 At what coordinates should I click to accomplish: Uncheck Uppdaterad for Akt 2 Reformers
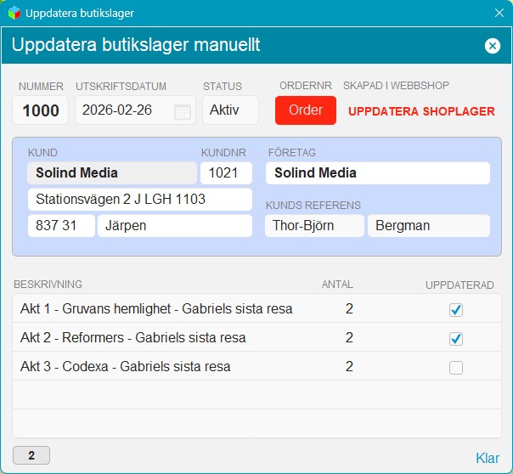click(x=456, y=339)
